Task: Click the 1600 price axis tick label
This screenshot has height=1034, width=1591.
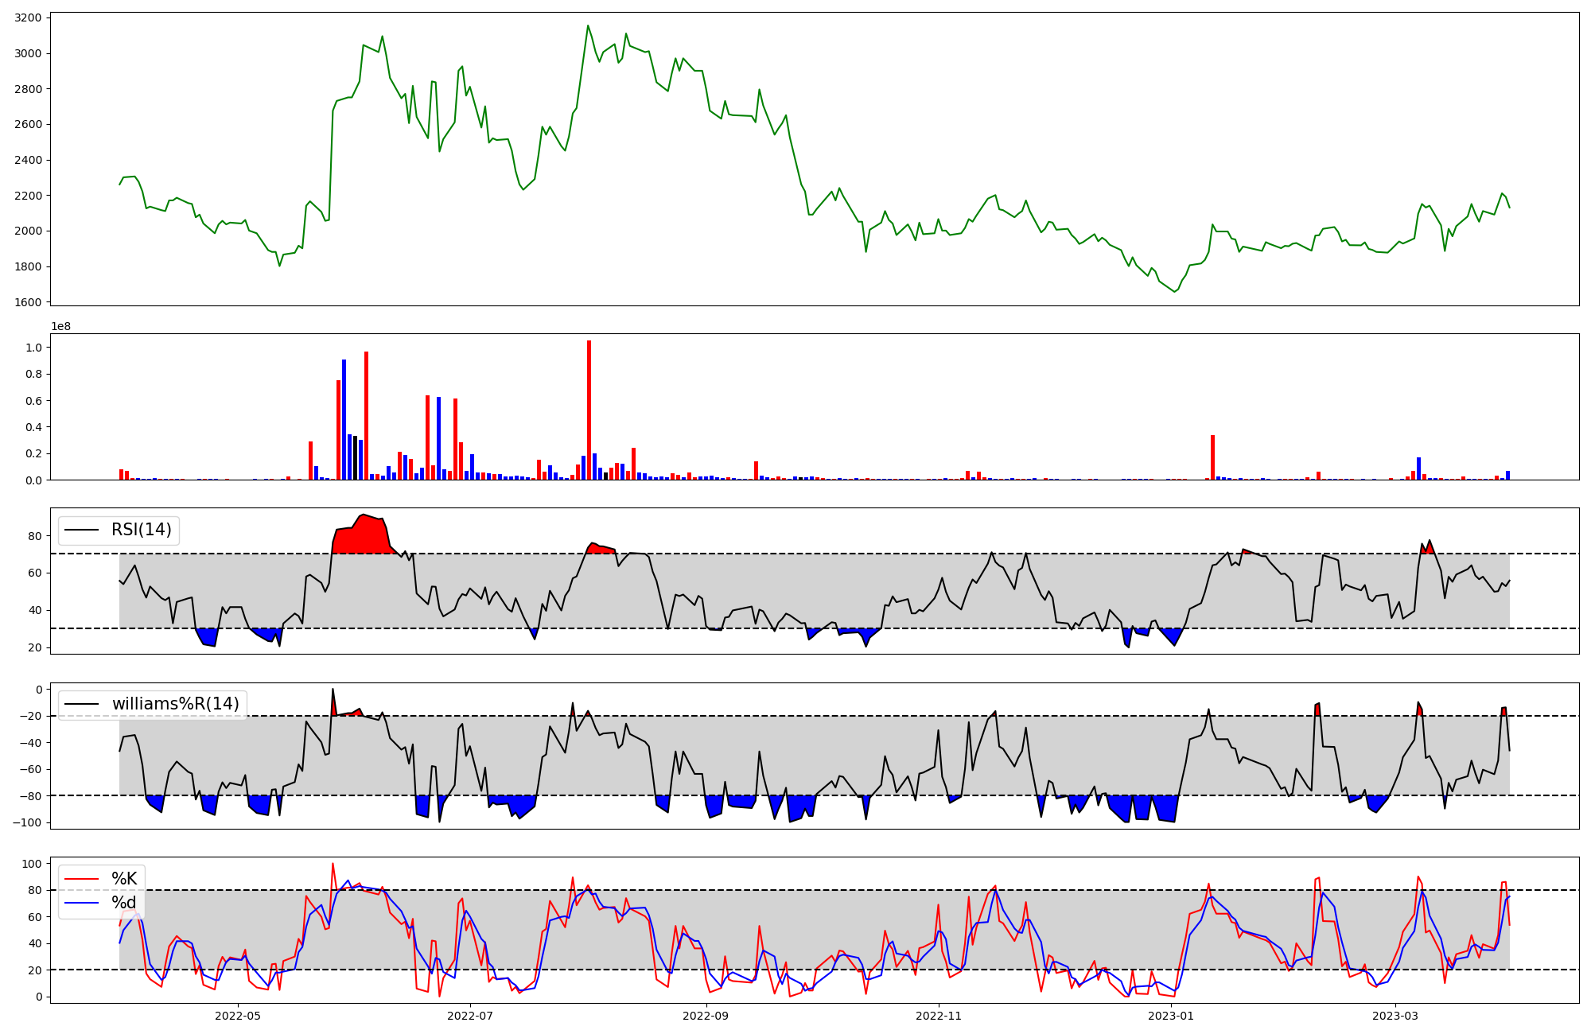Action: tap(29, 302)
